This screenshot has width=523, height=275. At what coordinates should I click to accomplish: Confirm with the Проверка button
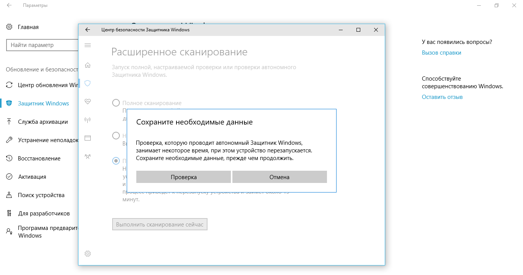(x=184, y=177)
